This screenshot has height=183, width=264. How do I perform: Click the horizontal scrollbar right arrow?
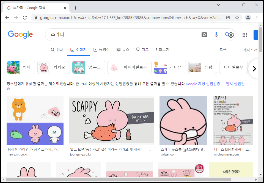pyautogui.click(x=256, y=179)
